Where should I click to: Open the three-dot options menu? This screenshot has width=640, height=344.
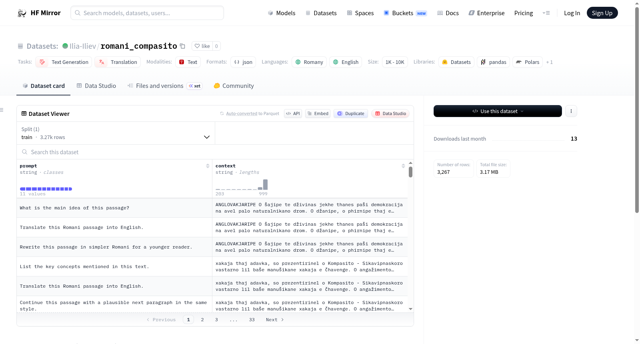[571, 111]
